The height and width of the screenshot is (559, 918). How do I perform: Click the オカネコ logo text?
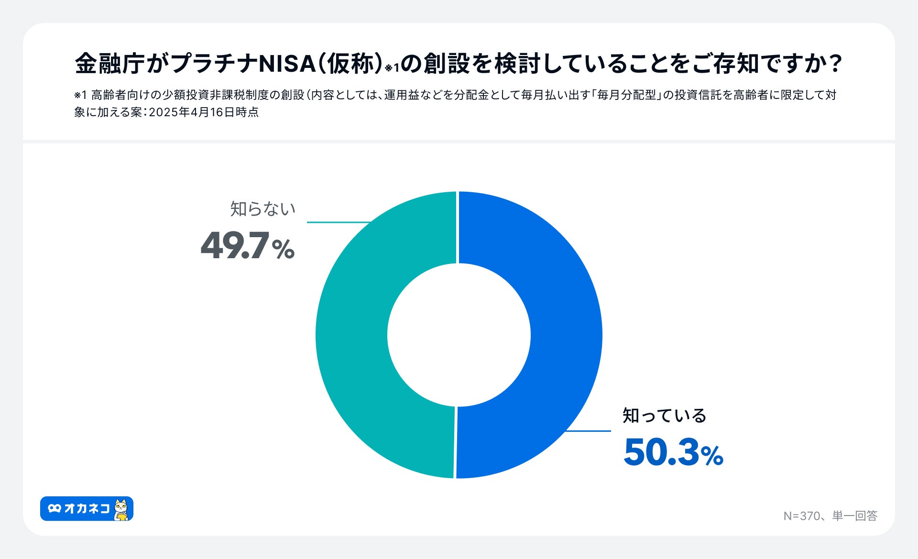tap(87, 508)
